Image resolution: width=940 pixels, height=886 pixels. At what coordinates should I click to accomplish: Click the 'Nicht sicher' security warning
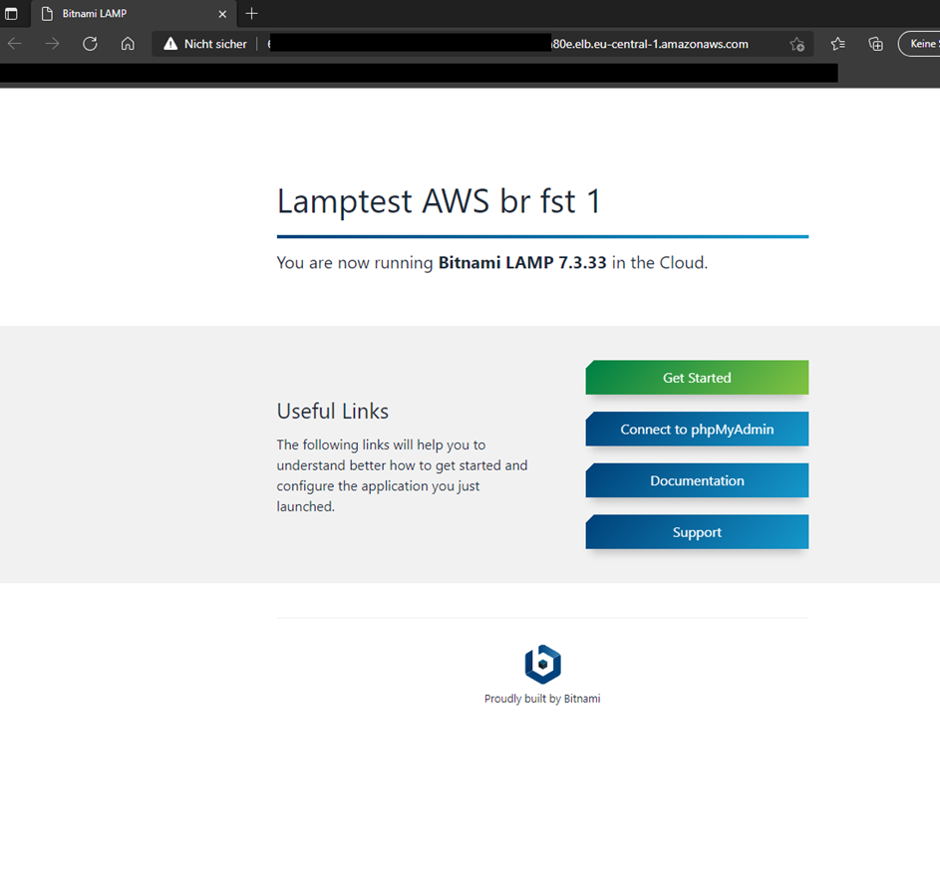pos(205,44)
